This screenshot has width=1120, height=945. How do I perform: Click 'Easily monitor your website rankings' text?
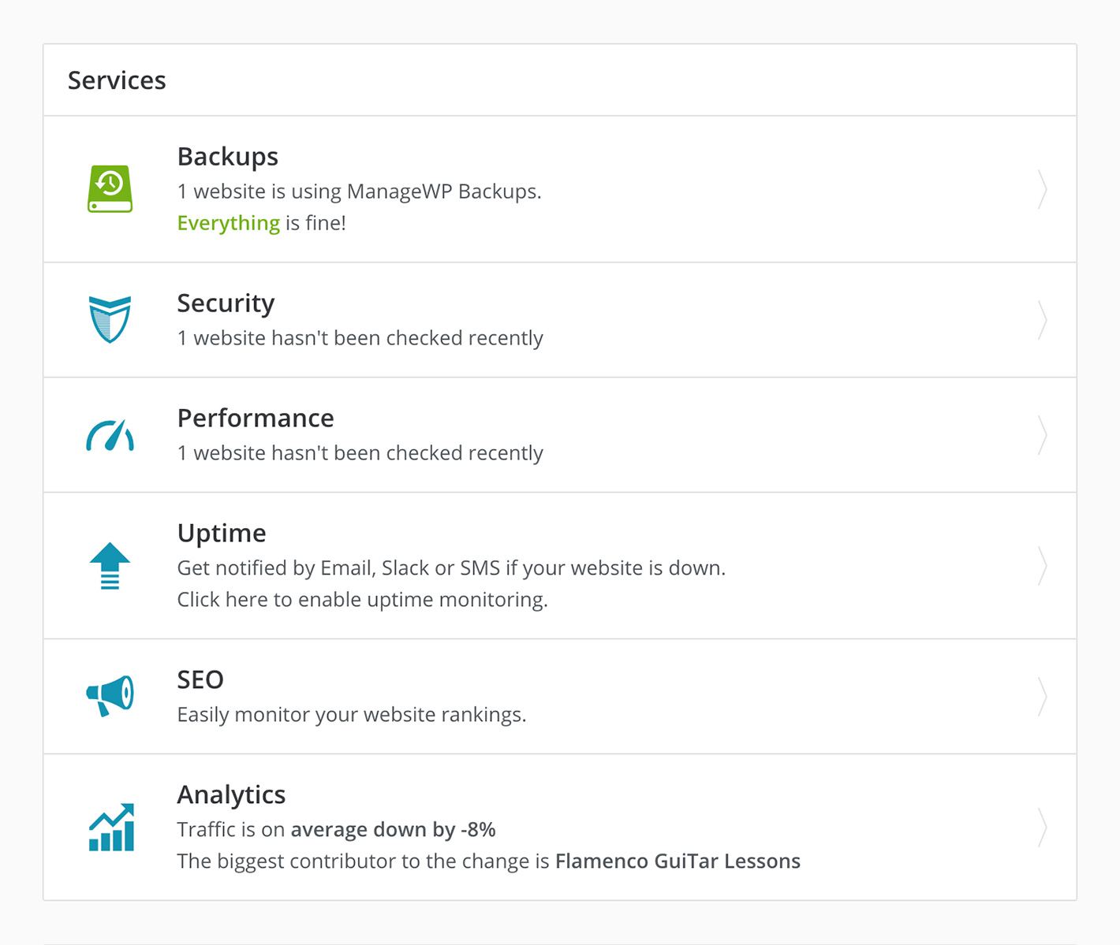point(351,715)
